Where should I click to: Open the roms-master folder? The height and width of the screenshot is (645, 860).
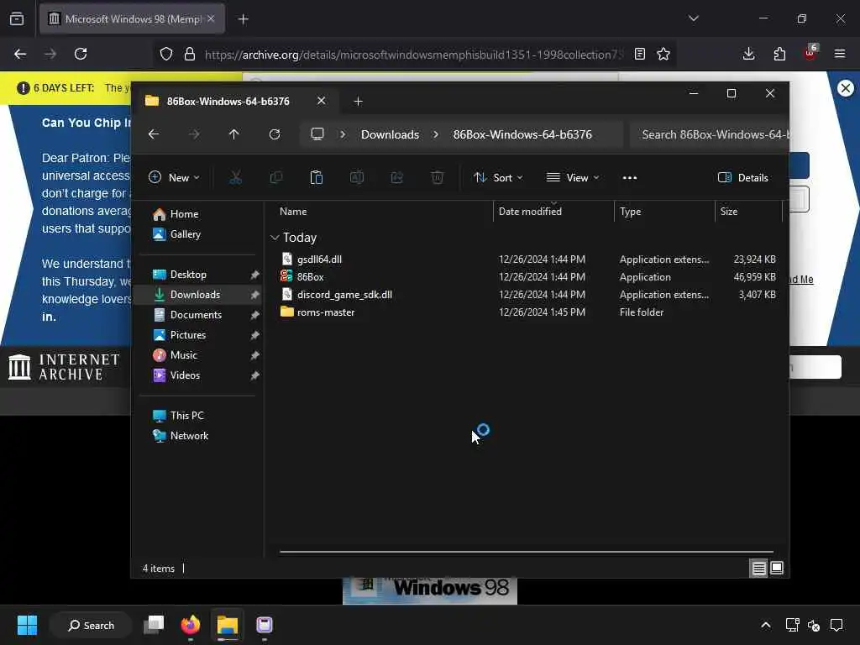click(x=326, y=312)
